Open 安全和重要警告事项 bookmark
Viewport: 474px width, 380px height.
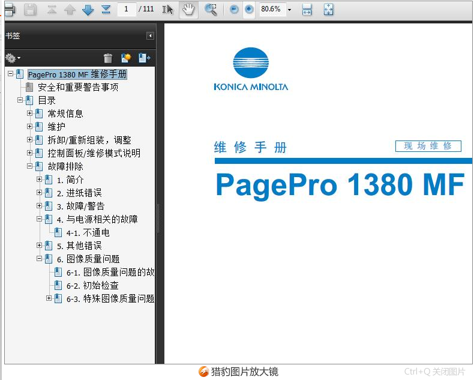click(x=78, y=87)
